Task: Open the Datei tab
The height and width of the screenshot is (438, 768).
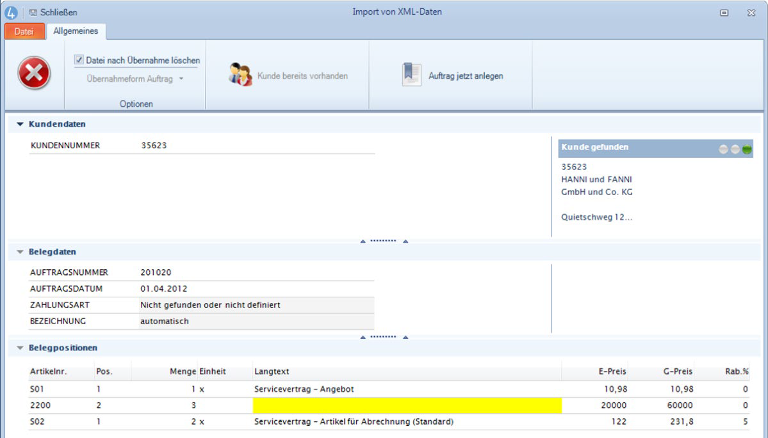Action: (x=24, y=31)
